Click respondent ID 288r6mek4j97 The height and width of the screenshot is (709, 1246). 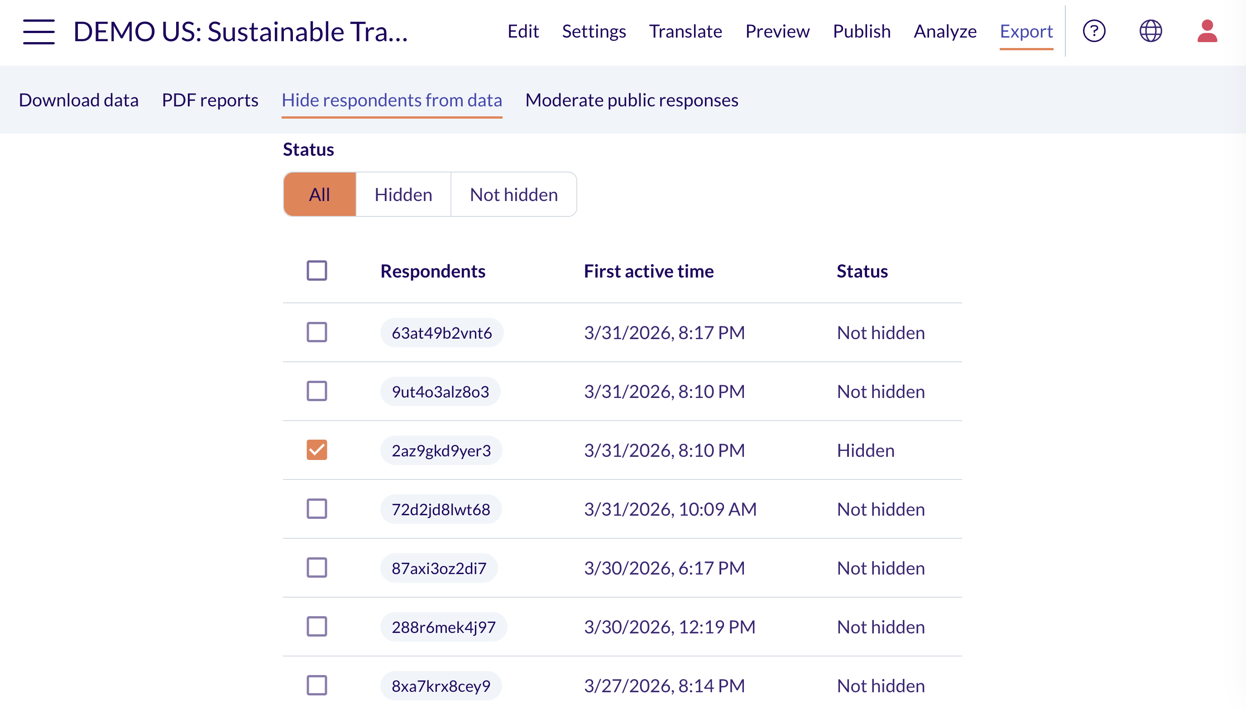[x=444, y=627]
